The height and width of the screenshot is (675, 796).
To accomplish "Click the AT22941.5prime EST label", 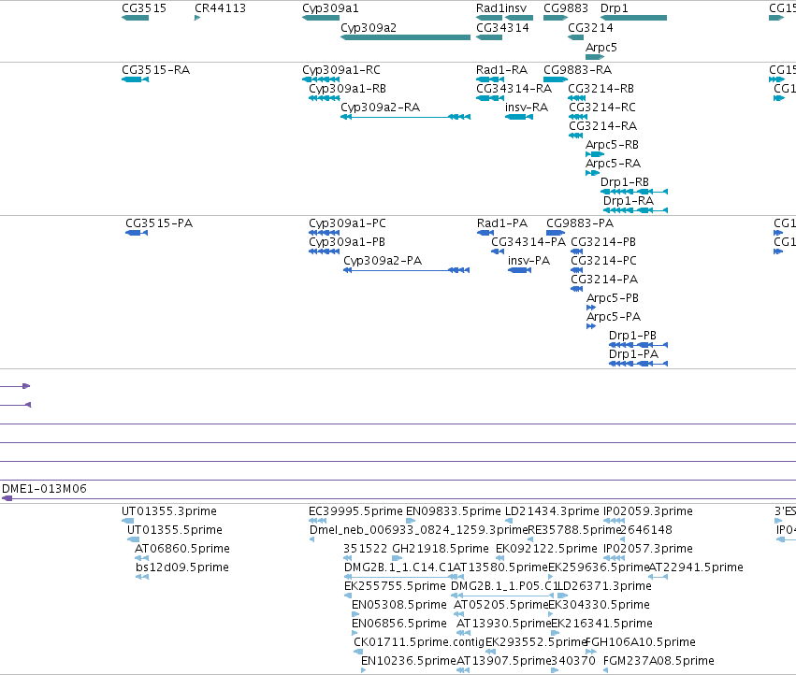I will coord(696,567).
